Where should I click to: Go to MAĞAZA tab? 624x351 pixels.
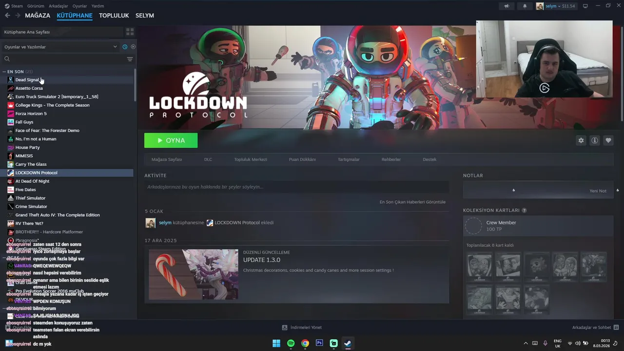click(38, 16)
